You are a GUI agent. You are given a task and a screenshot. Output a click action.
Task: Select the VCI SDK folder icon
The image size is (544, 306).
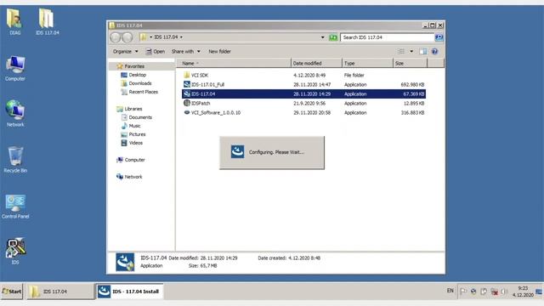pyautogui.click(x=187, y=75)
